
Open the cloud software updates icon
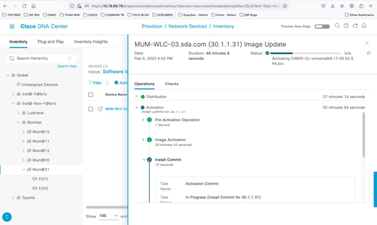coord(355,26)
